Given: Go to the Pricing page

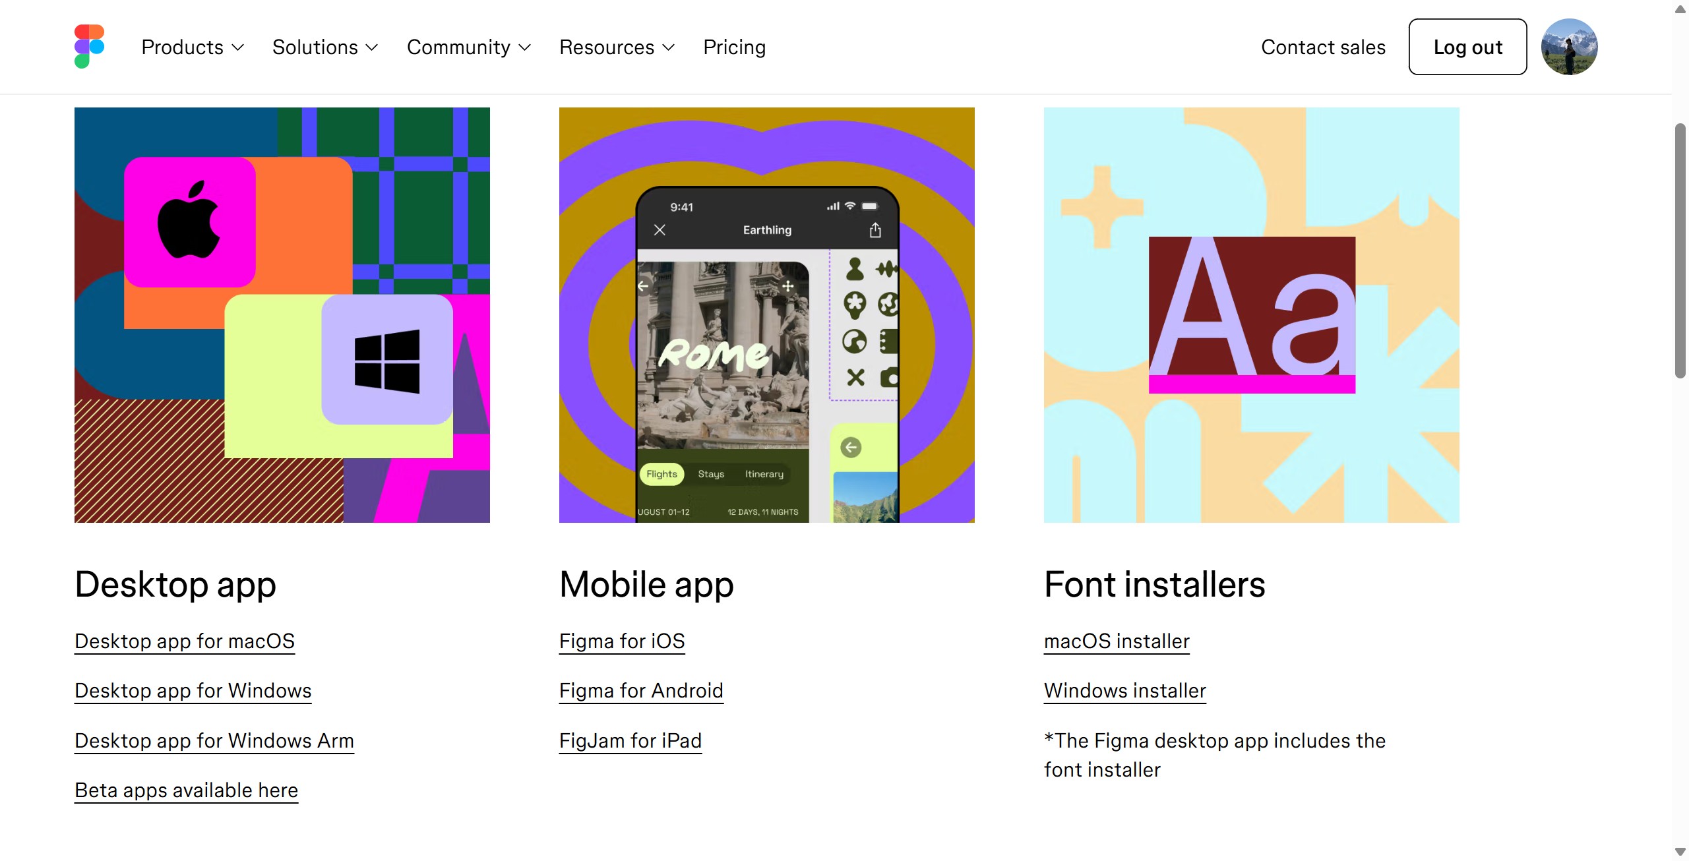Looking at the screenshot, I should [x=734, y=47].
